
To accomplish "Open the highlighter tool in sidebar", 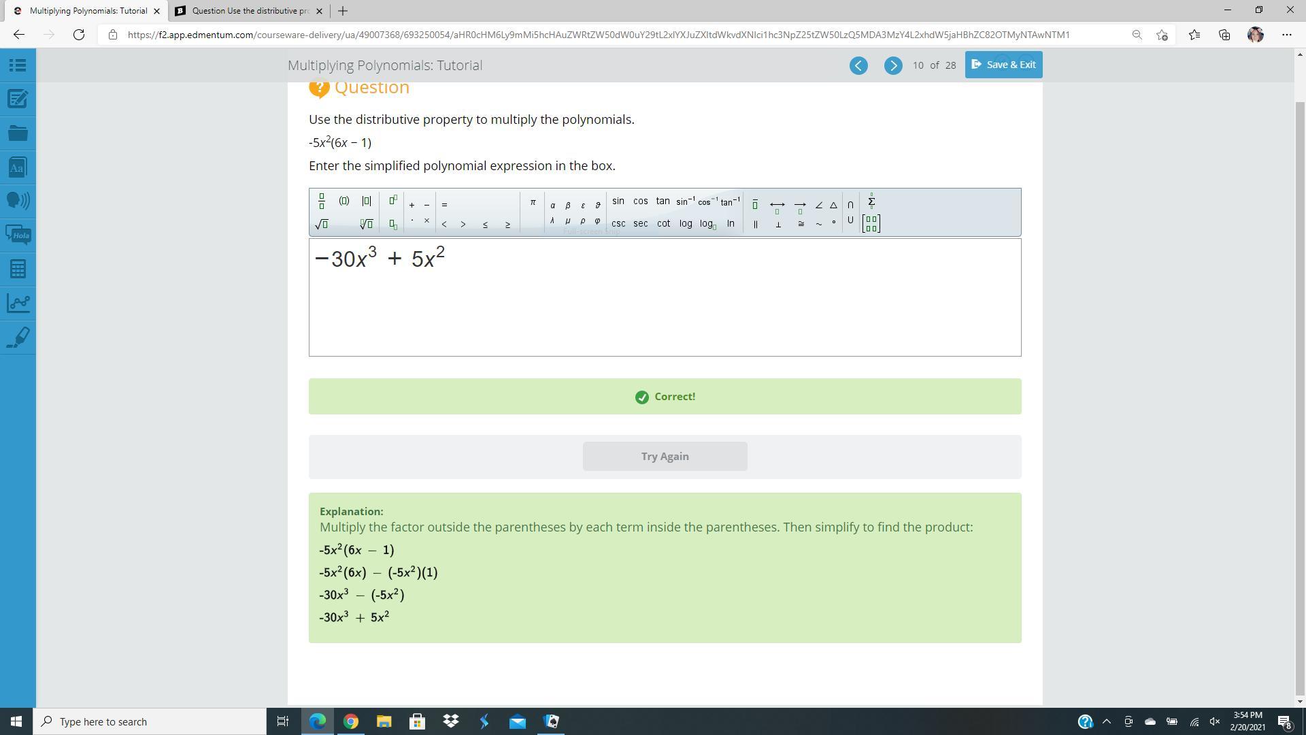I will (x=18, y=337).
